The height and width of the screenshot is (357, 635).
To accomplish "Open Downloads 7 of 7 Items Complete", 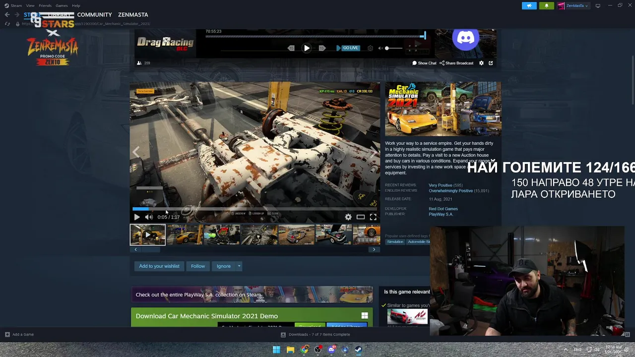I will [316, 334].
